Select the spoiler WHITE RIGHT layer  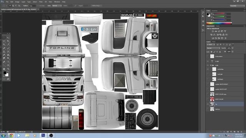(x=225, y=84)
